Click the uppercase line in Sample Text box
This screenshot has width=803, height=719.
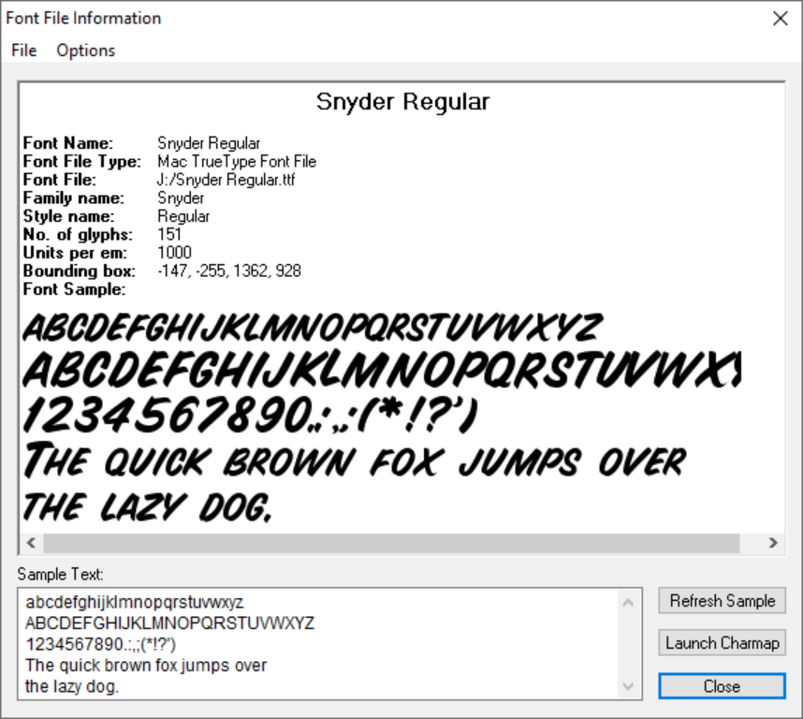click(x=169, y=624)
